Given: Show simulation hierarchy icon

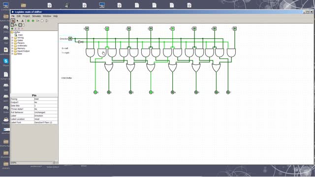Looking at the screenshot, I should coord(16,25).
